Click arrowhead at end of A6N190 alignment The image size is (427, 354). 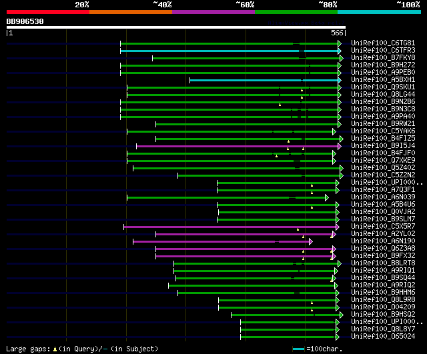[x=311, y=241]
